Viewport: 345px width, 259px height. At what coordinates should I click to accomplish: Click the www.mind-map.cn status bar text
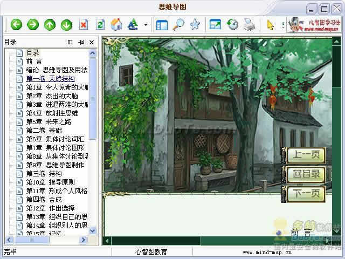[267, 252]
